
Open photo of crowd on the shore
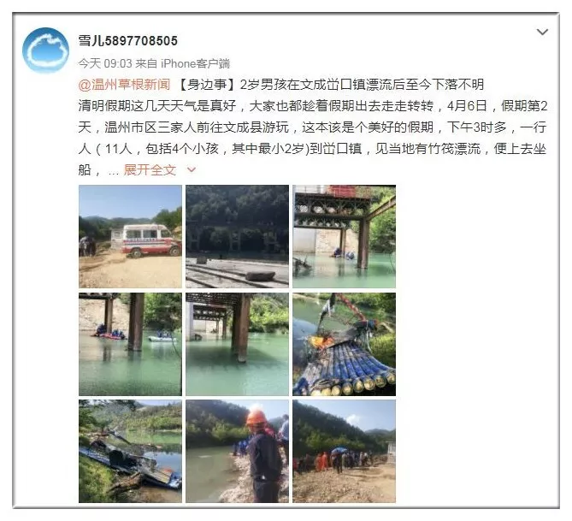pyautogui.click(x=344, y=451)
